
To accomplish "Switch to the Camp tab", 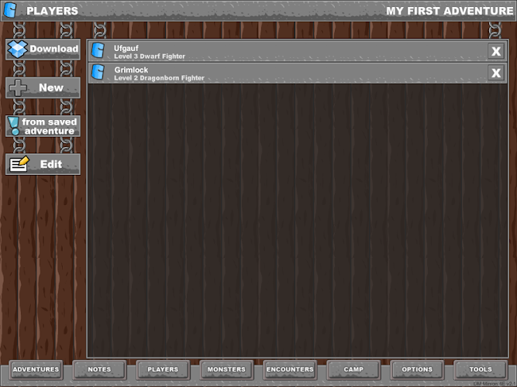I will [353, 369].
